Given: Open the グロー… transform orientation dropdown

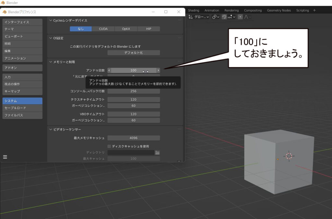Looking at the screenshot, I should 199,17.
